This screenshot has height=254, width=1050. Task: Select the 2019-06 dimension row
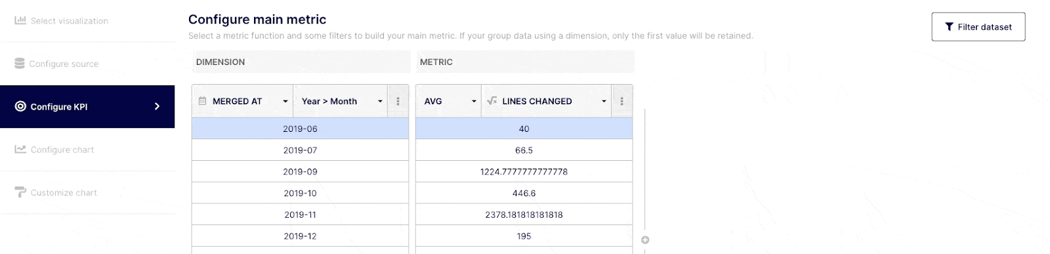300,129
